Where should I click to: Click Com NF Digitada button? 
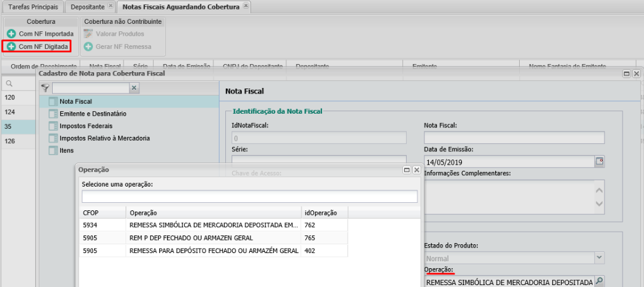tap(38, 47)
